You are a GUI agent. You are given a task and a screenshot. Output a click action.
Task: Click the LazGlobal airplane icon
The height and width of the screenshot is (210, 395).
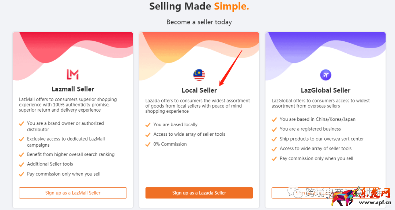326,75
